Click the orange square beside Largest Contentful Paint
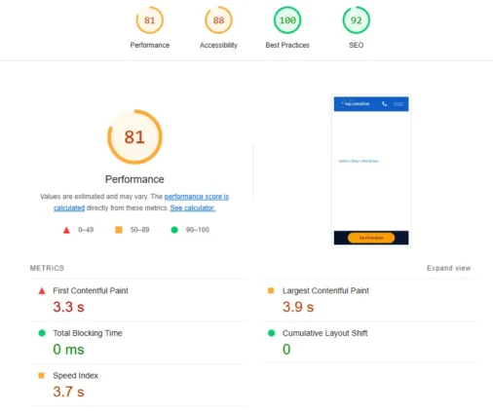This screenshot has width=493, height=411. click(271, 290)
